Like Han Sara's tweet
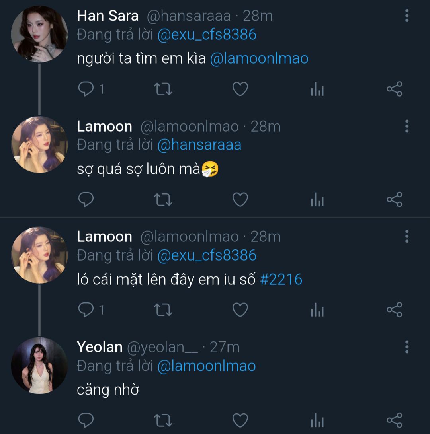The image size is (430, 434). click(x=240, y=89)
